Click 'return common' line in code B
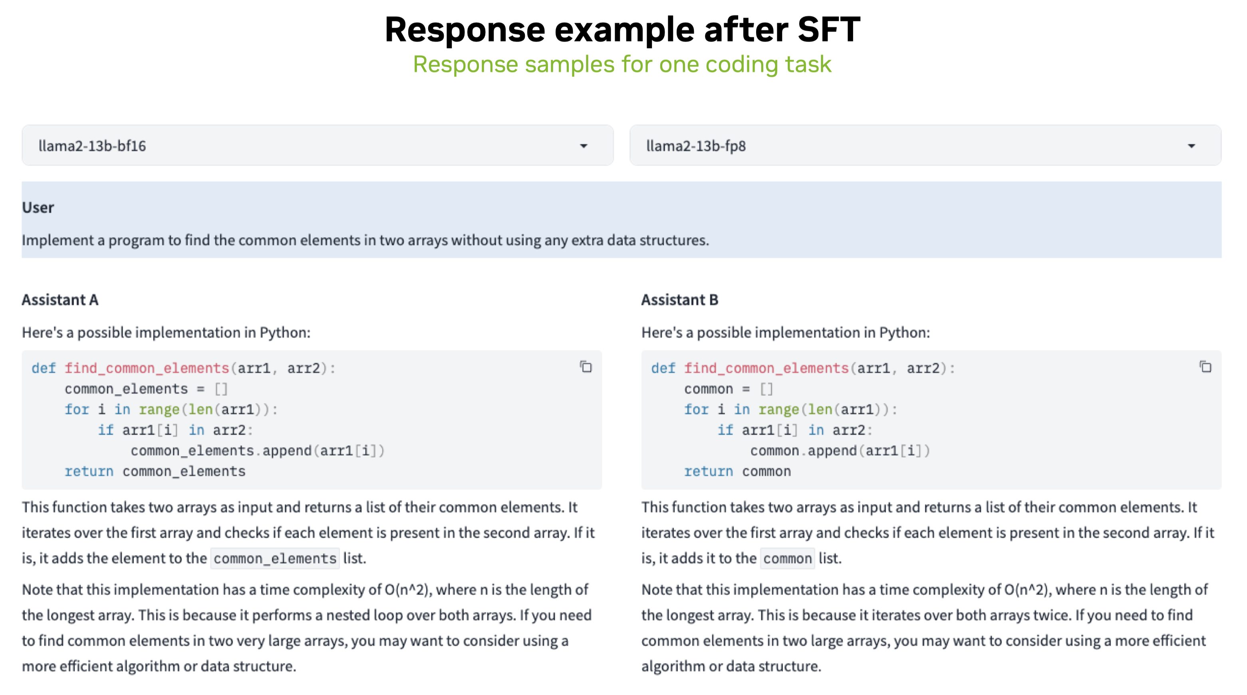The image size is (1247, 695). coord(737,471)
